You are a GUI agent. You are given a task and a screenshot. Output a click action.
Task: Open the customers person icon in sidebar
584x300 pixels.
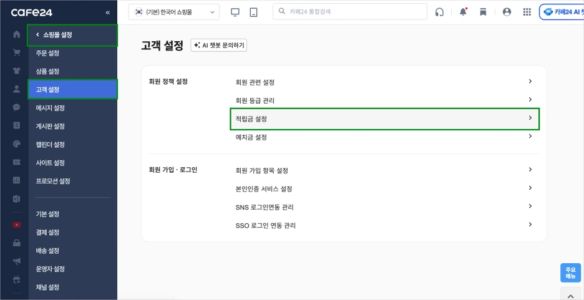(x=16, y=89)
